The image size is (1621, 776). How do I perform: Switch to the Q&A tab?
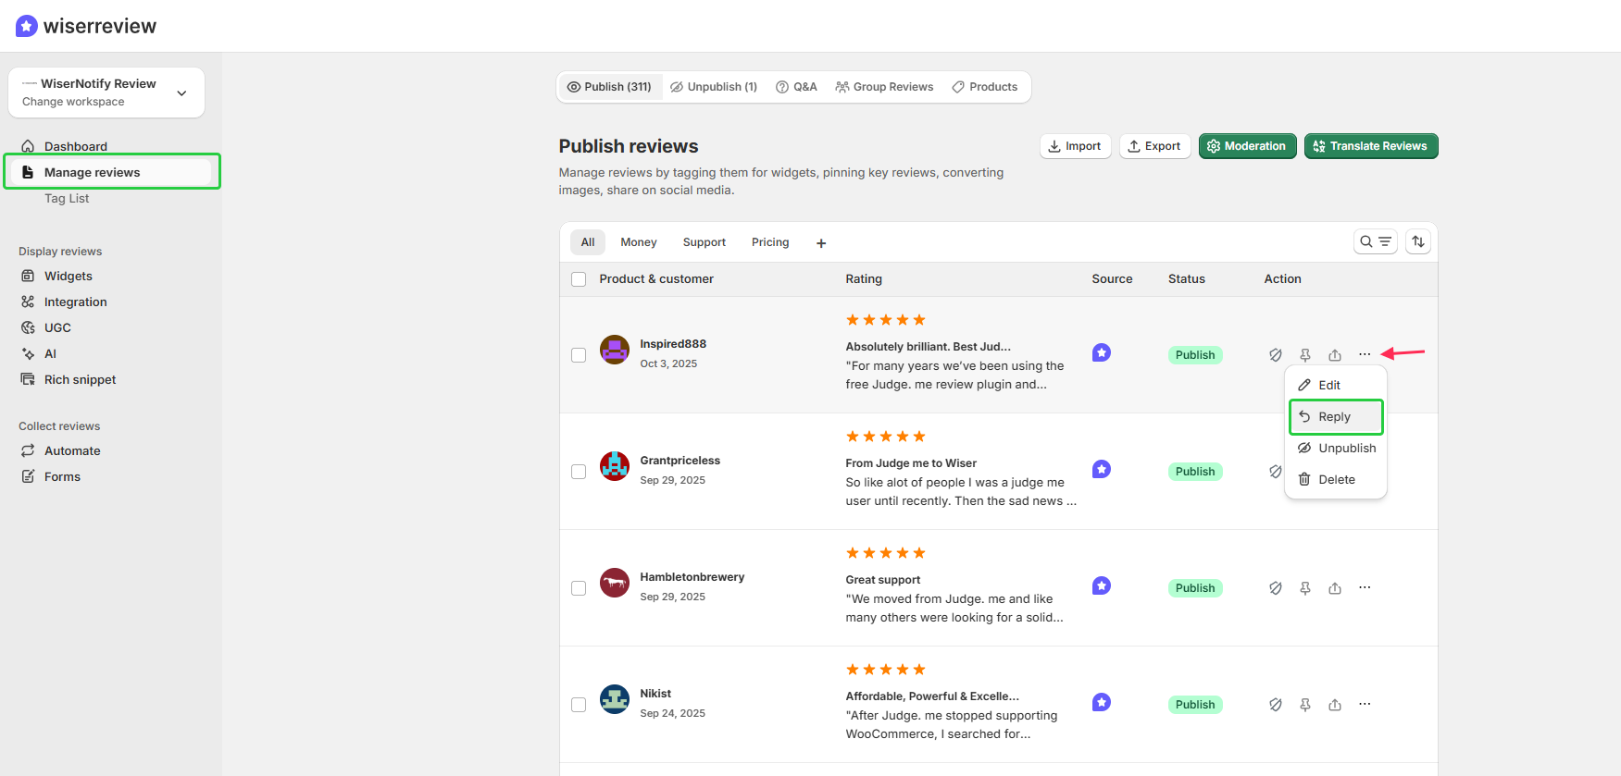pos(796,87)
